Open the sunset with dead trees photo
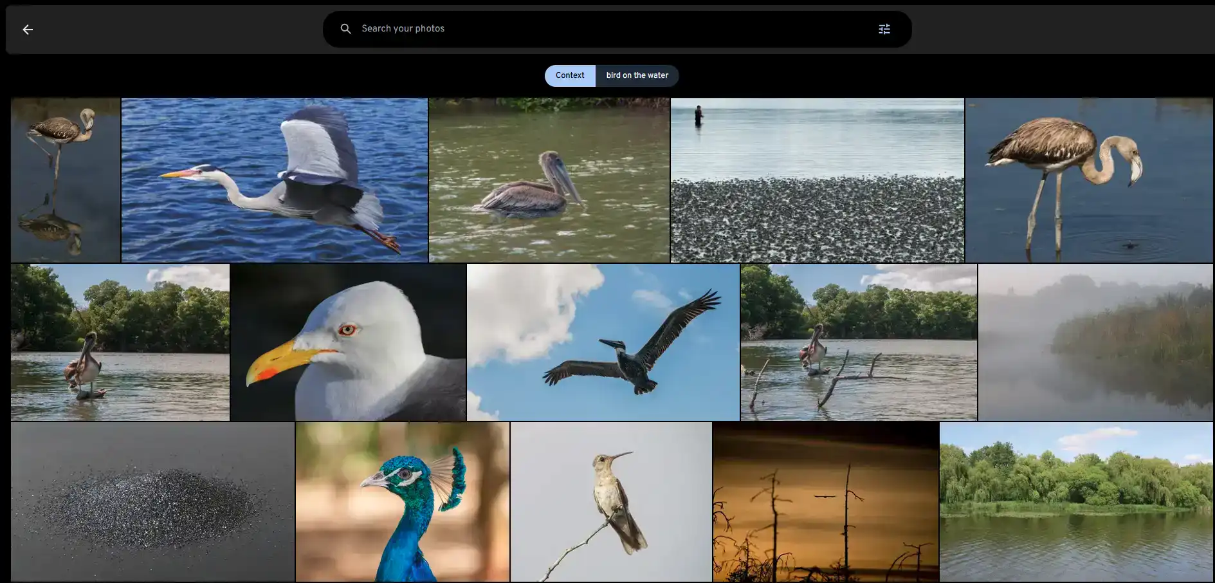This screenshot has height=583, width=1215. 826,502
